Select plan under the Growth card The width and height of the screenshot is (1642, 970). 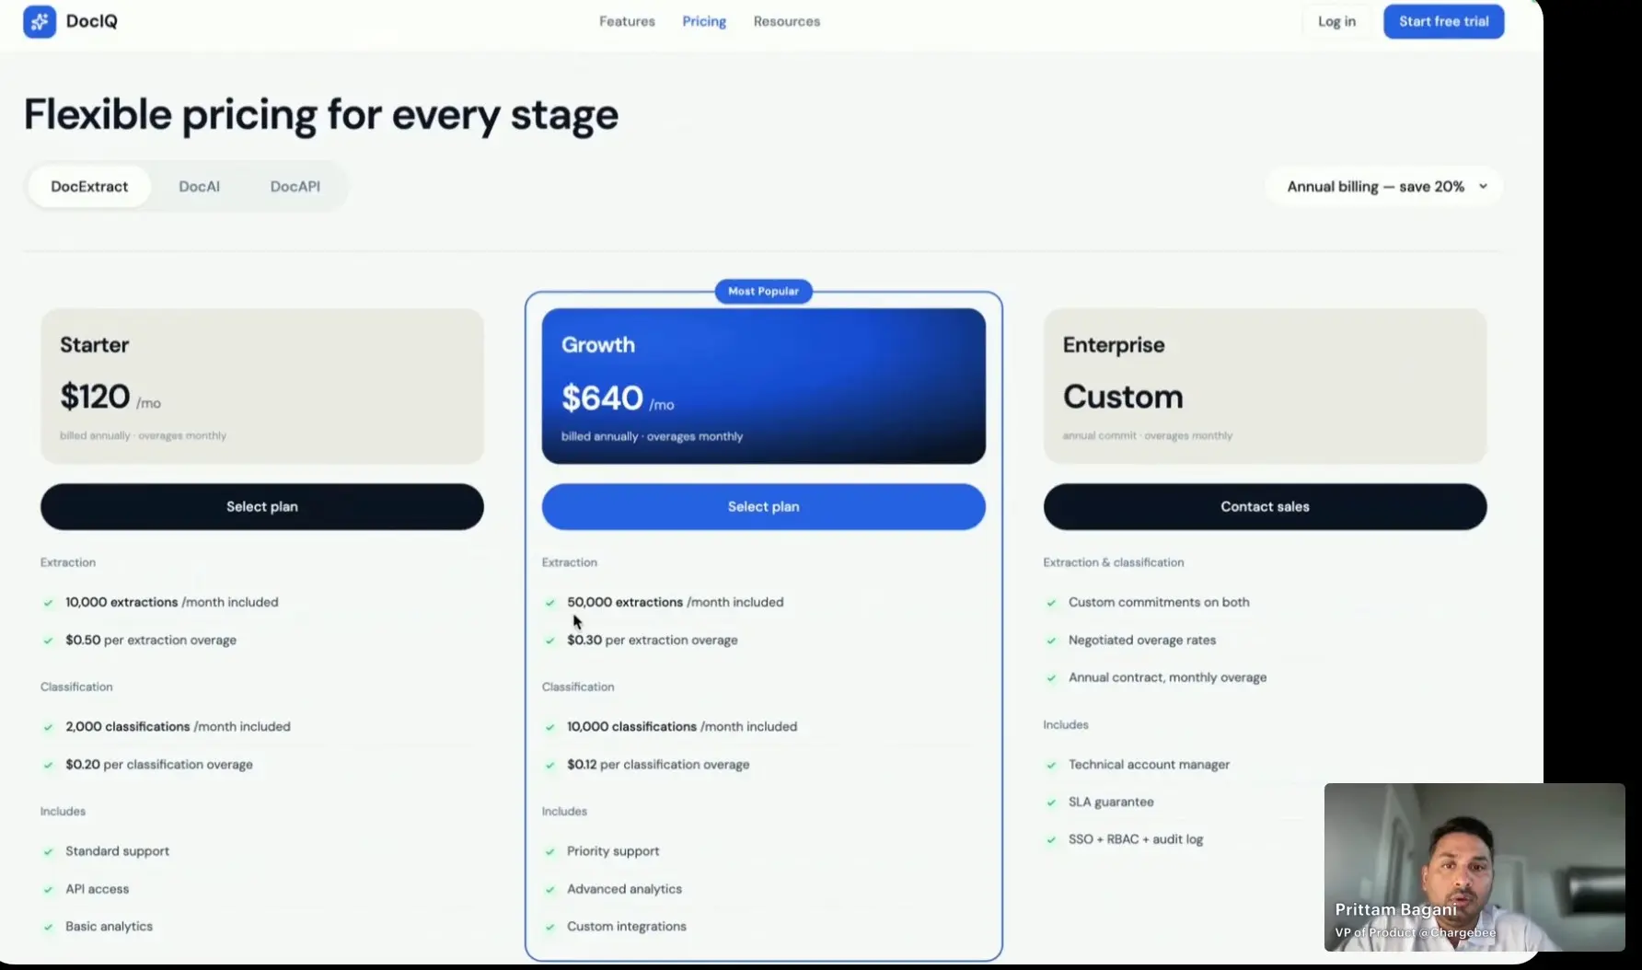tap(764, 506)
